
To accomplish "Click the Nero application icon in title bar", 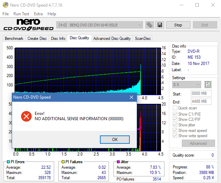I will click(6, 5).
